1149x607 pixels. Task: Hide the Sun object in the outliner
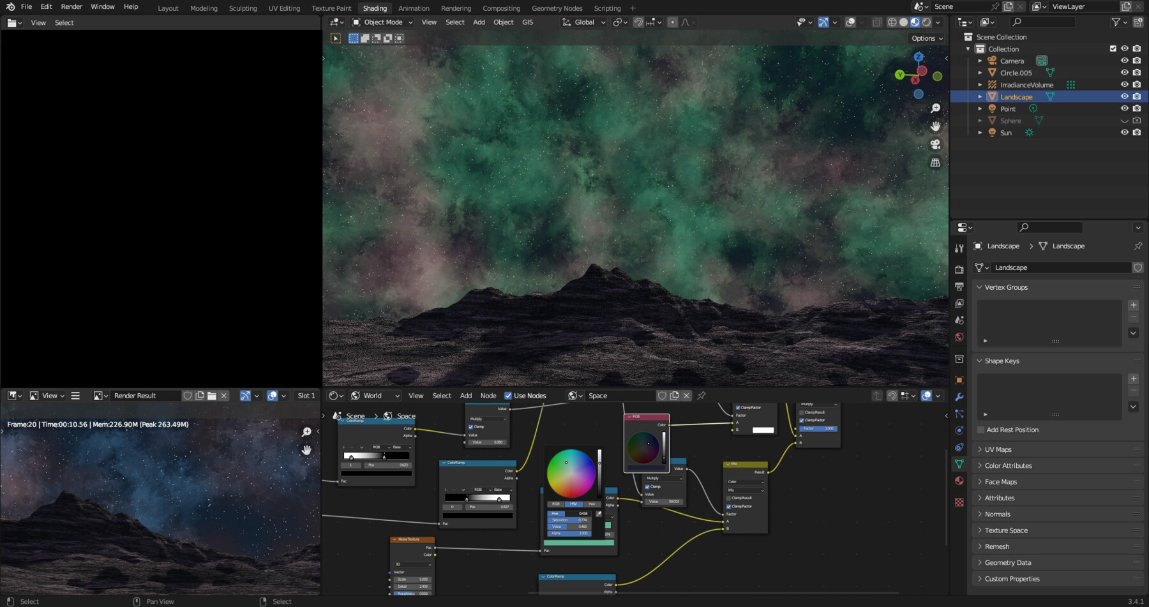pos(1125,132)
